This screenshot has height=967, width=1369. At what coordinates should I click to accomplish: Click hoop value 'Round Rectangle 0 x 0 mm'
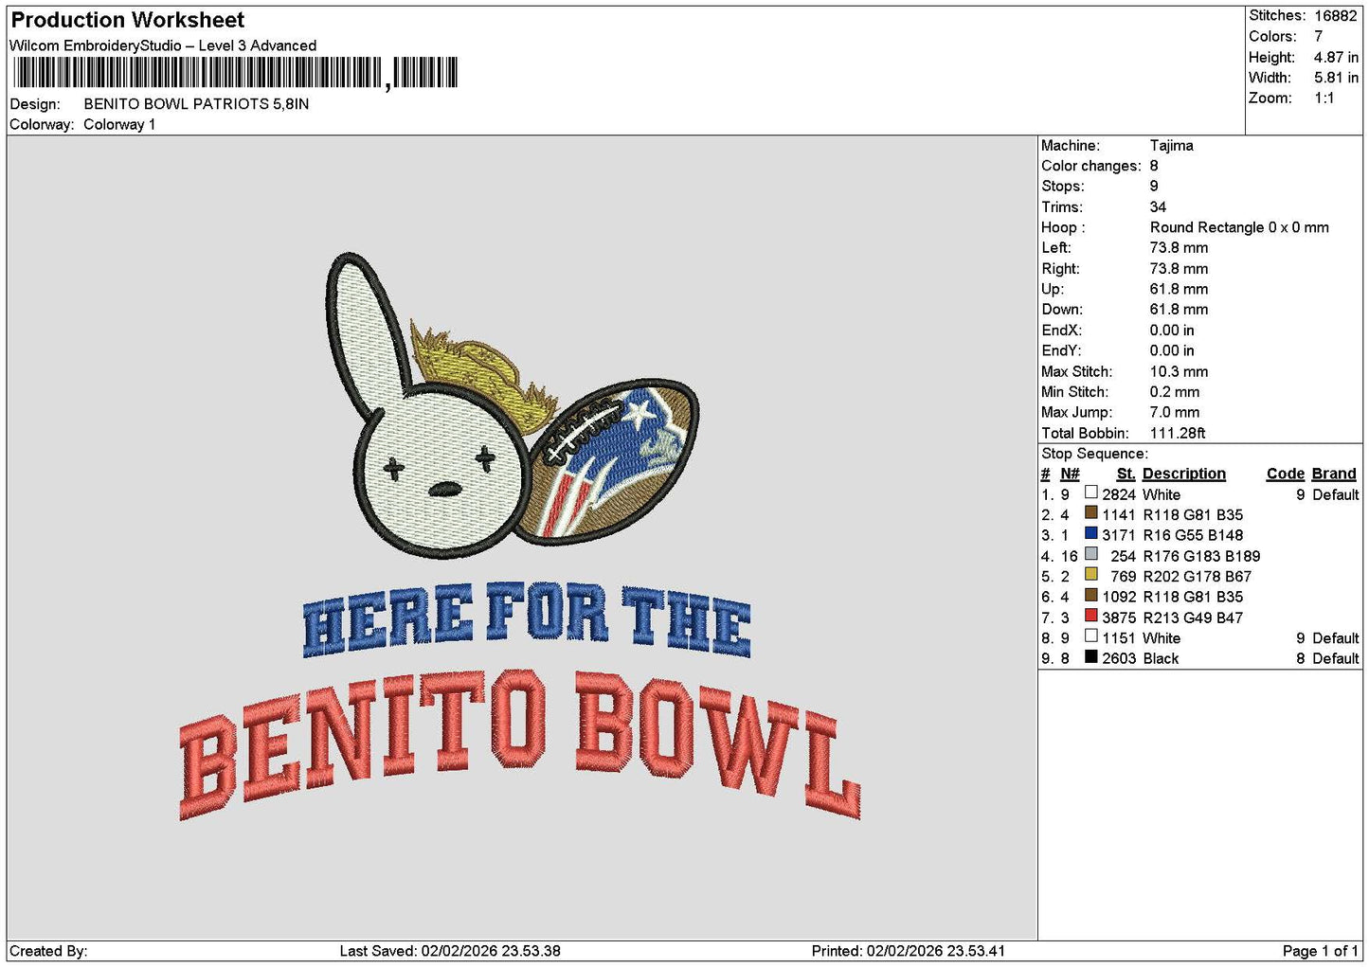pos(1239,227)
